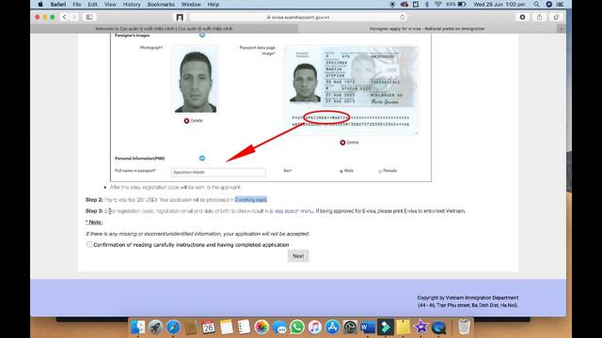
Task: Open the View menu
Action: 110,5
